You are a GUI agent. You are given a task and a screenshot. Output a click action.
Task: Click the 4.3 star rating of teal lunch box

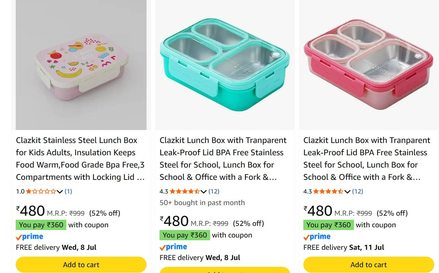point(185,191)
